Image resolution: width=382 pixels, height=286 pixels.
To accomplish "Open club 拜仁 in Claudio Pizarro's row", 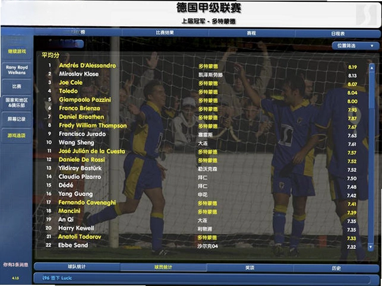I will (x=203, y=177).
